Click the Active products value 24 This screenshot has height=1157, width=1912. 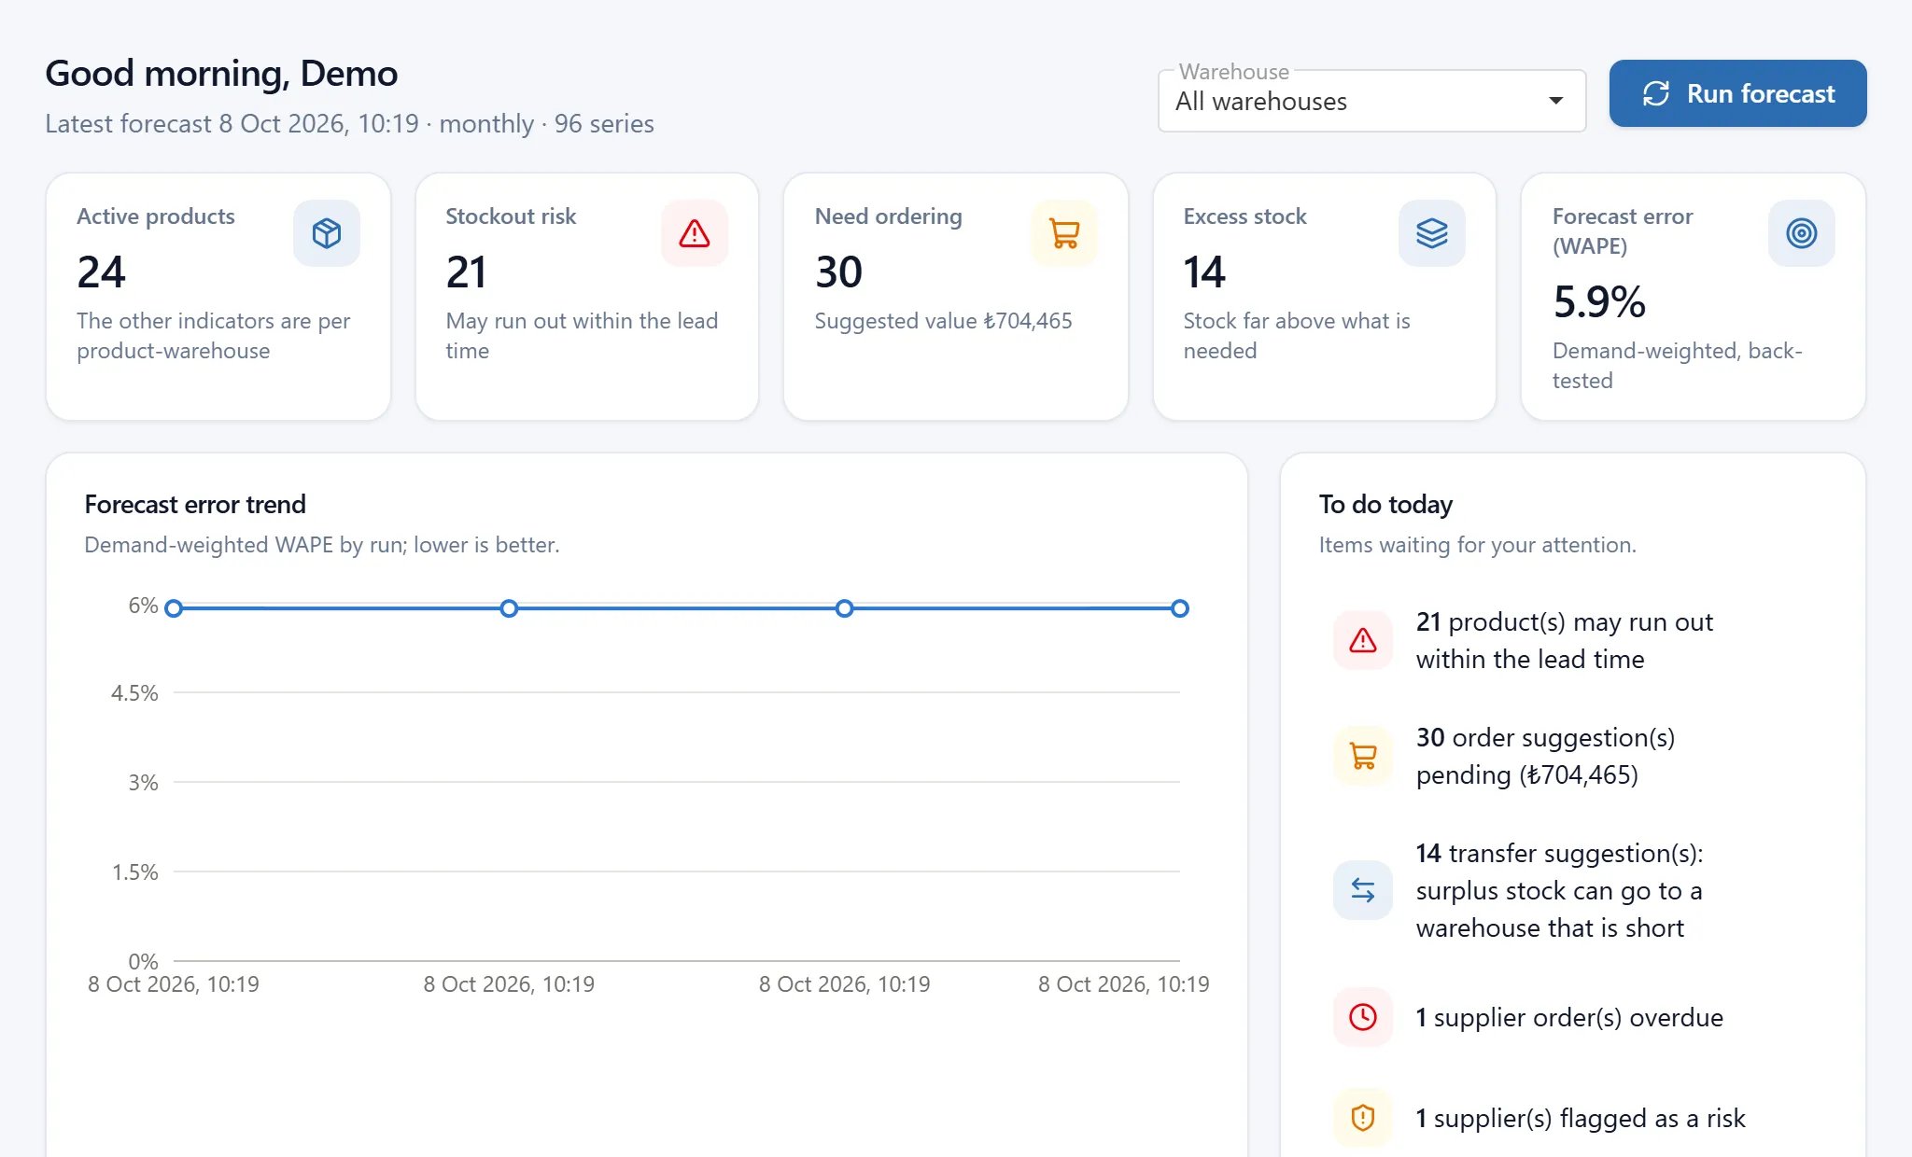101,272
